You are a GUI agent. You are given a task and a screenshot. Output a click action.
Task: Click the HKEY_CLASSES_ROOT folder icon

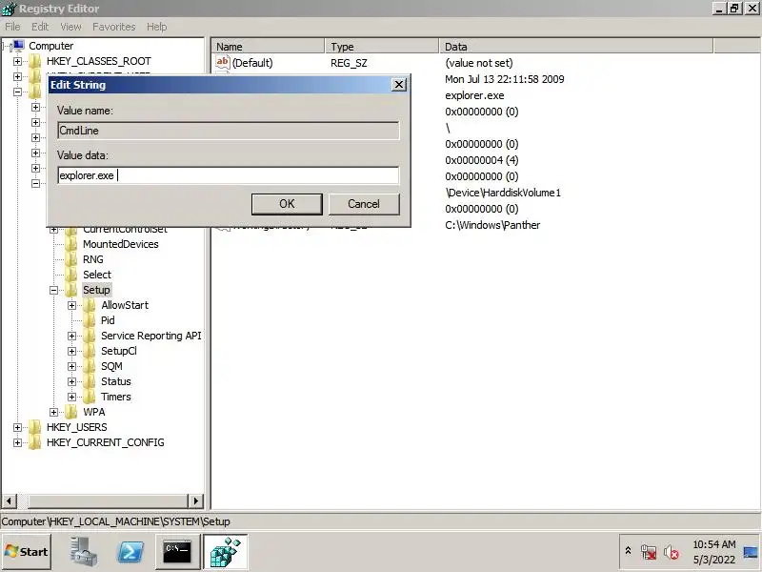click(x=35, y=61)
